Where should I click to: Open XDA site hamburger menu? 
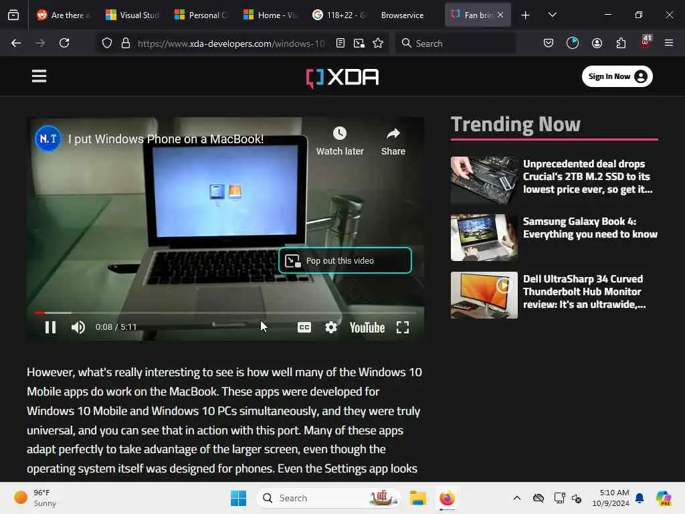(x=39, y=76)
